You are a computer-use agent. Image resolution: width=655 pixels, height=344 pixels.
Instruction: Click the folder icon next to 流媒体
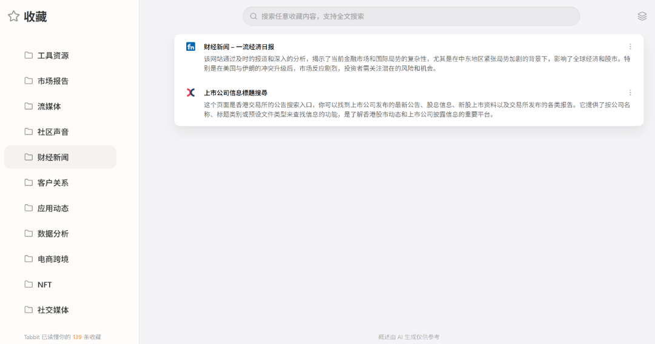pos(29,106)
